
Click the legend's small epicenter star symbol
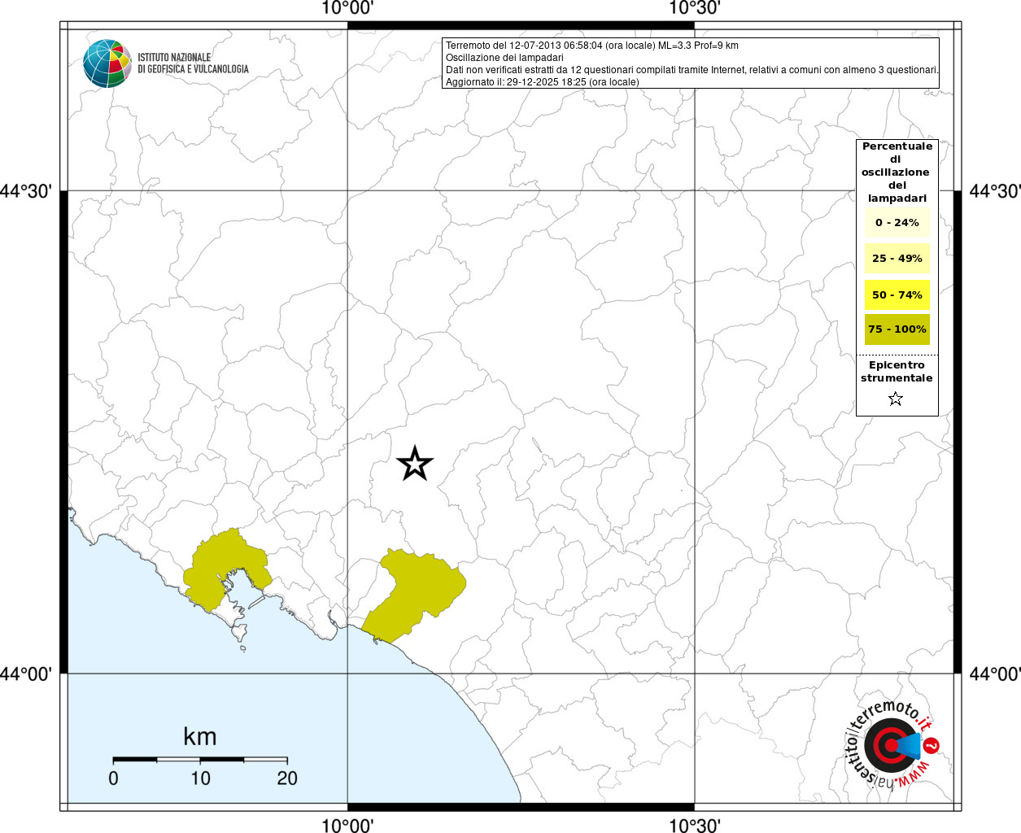pyautogui.click(x=896, y=399)
